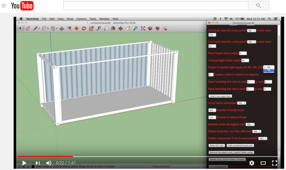Activate the Scale tool
Screen dimensions: 286x170
point(91,28)
